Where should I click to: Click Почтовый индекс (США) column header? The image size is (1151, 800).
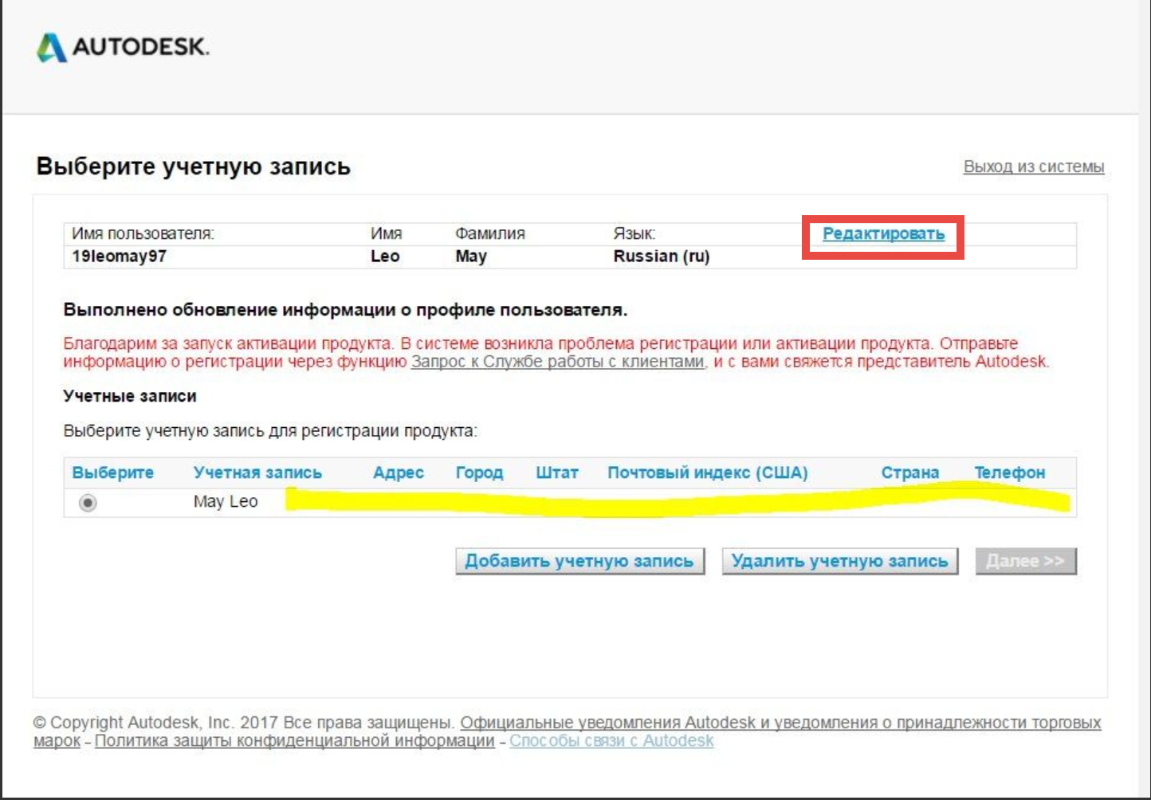(x=708, y=473)
